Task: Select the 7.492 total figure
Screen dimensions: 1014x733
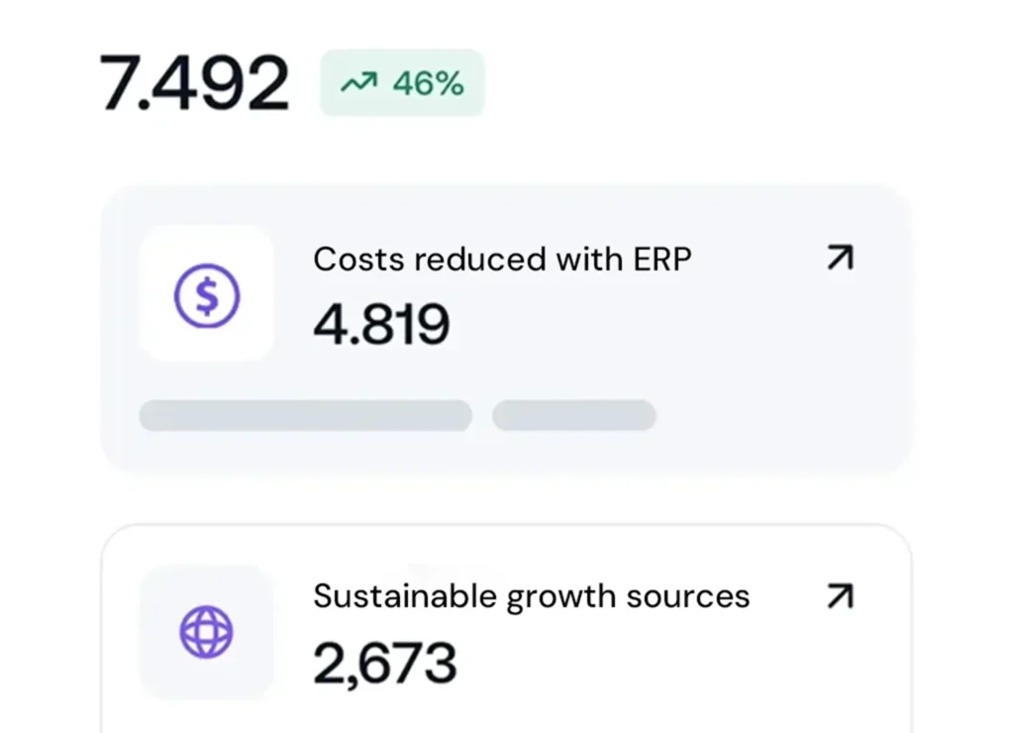Action: (x=195, y=83)
